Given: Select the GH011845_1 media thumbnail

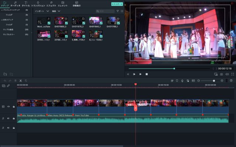Looking at the screenshot, I should coord(95,21).
